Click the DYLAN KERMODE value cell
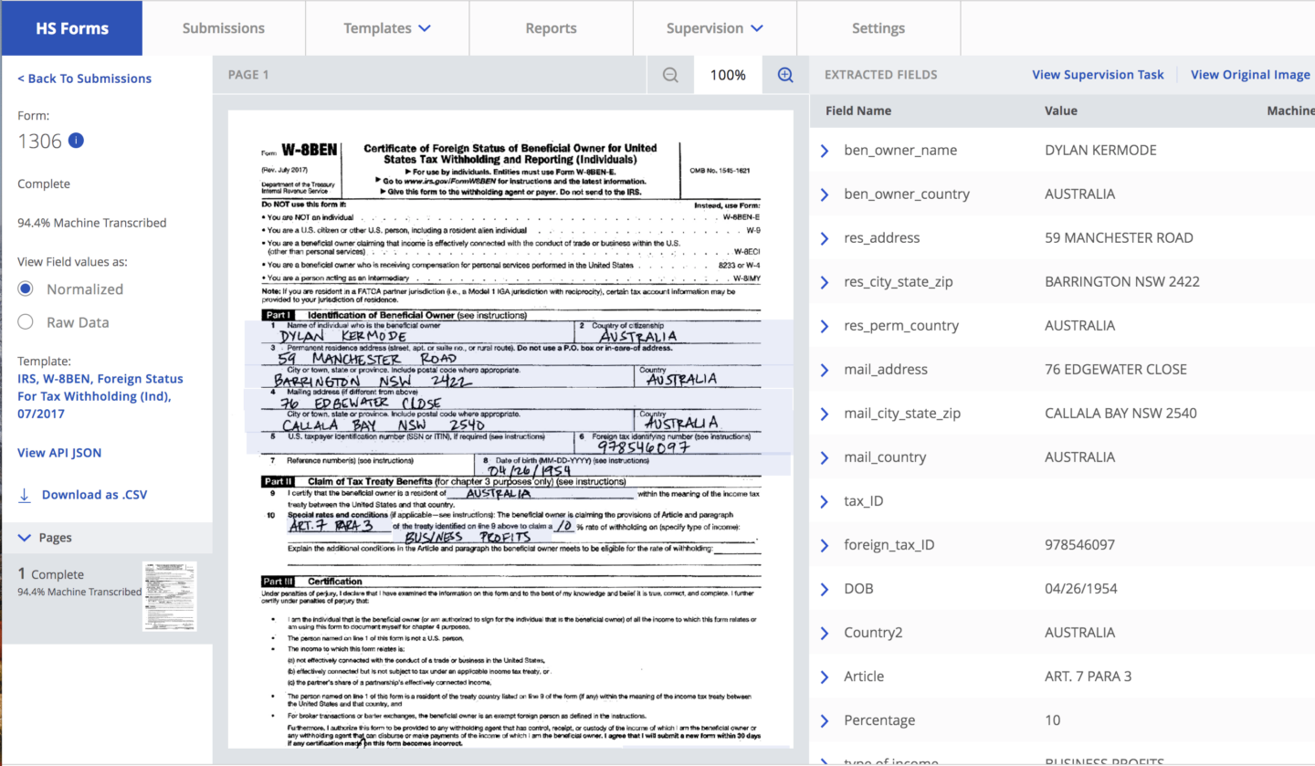1315x766 pixels. 1100,151
